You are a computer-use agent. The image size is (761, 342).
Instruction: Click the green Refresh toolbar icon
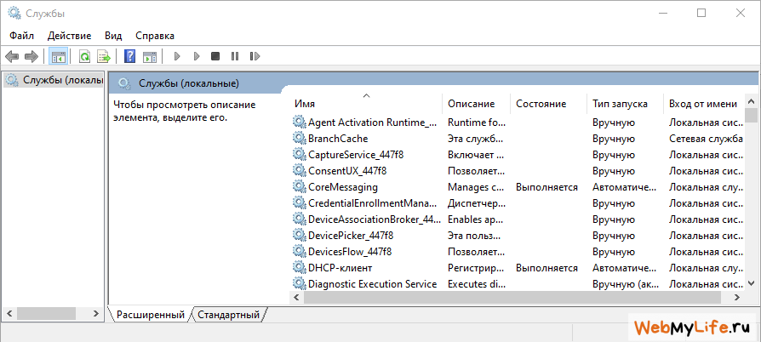(84, 56)
